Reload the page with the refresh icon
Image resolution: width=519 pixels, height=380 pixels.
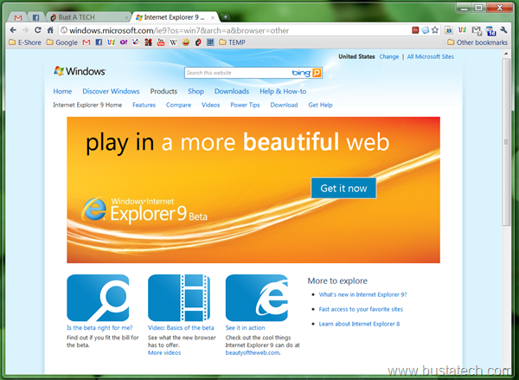pyautogui.click(x=38, y=30)
